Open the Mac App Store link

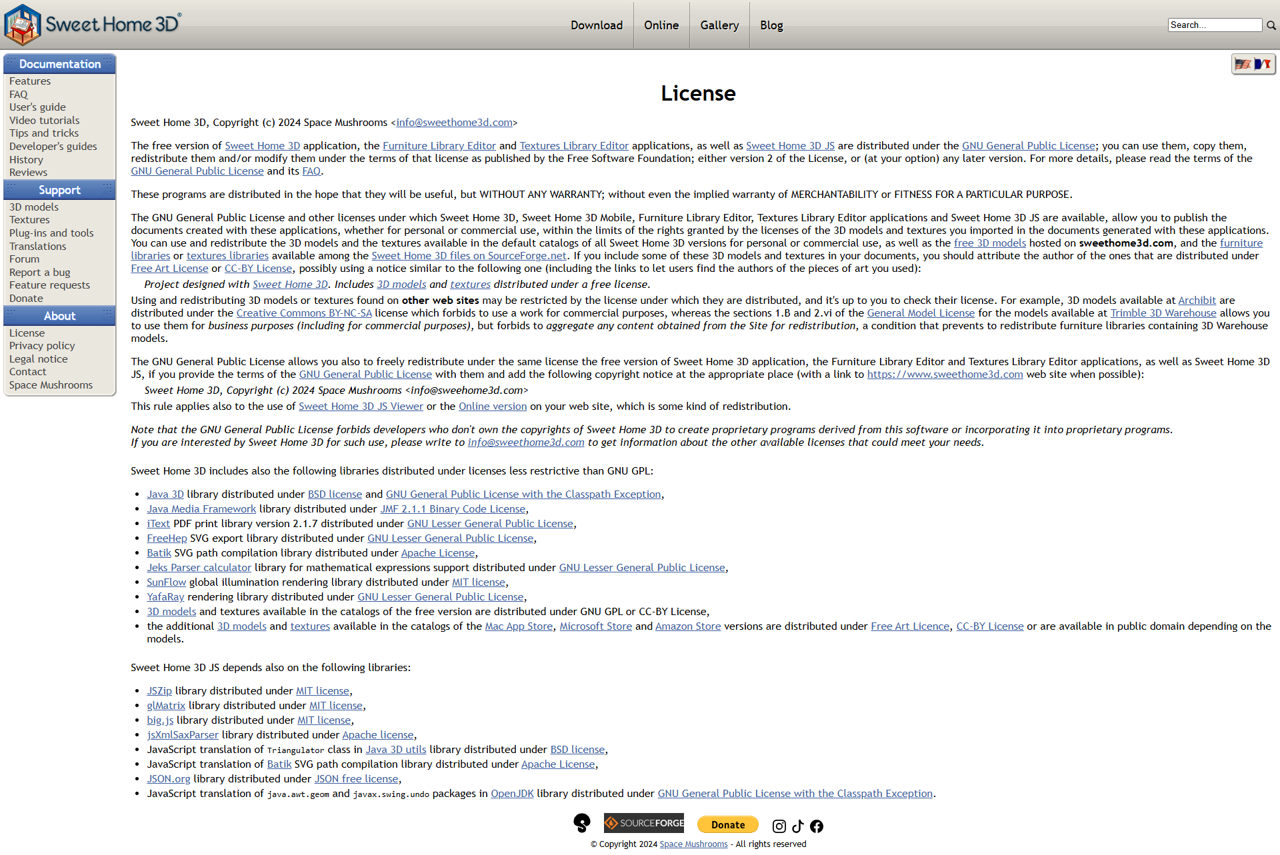pos(519,626)
